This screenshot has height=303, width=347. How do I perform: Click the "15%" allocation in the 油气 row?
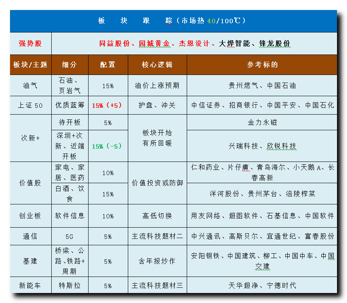coord(108,86)
